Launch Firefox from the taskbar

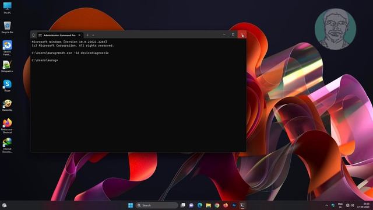click(x=226, y=205)
